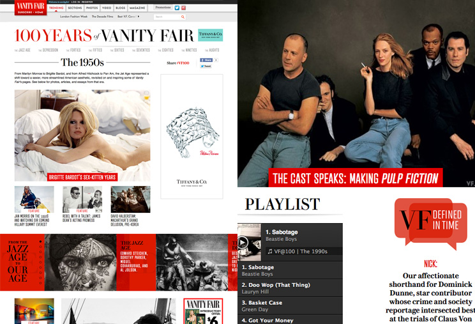Image resolution: width=475 pixels, height=324 pixels.
Task: Expand the trending topics arrow
Action: point(139,17)
